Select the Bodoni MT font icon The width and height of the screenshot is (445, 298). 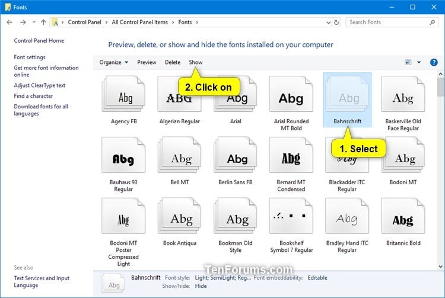tap(403, 155)
